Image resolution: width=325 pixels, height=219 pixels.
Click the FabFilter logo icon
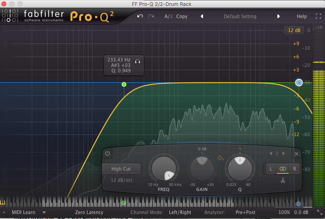tap(10, 15)
